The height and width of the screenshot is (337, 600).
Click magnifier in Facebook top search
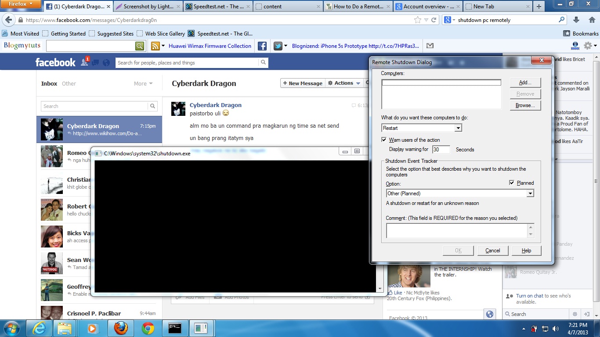tap(263, 63)
